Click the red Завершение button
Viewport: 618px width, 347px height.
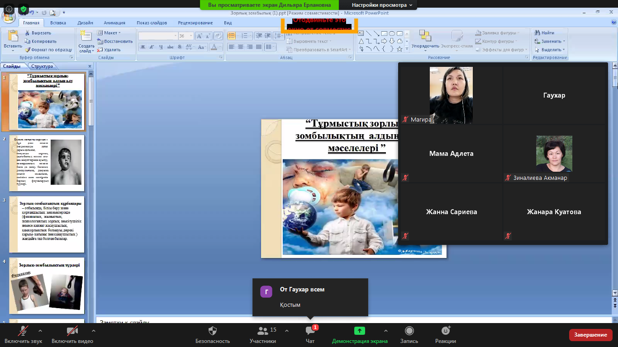[x=590, y=335]
